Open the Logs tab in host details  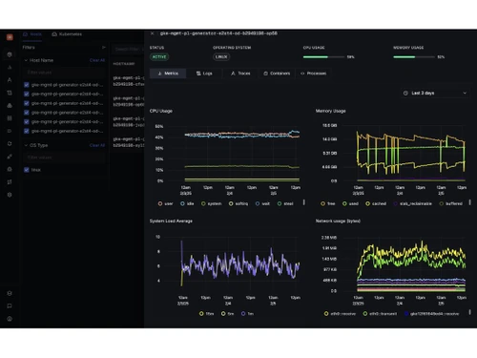(x=204, y=74)
